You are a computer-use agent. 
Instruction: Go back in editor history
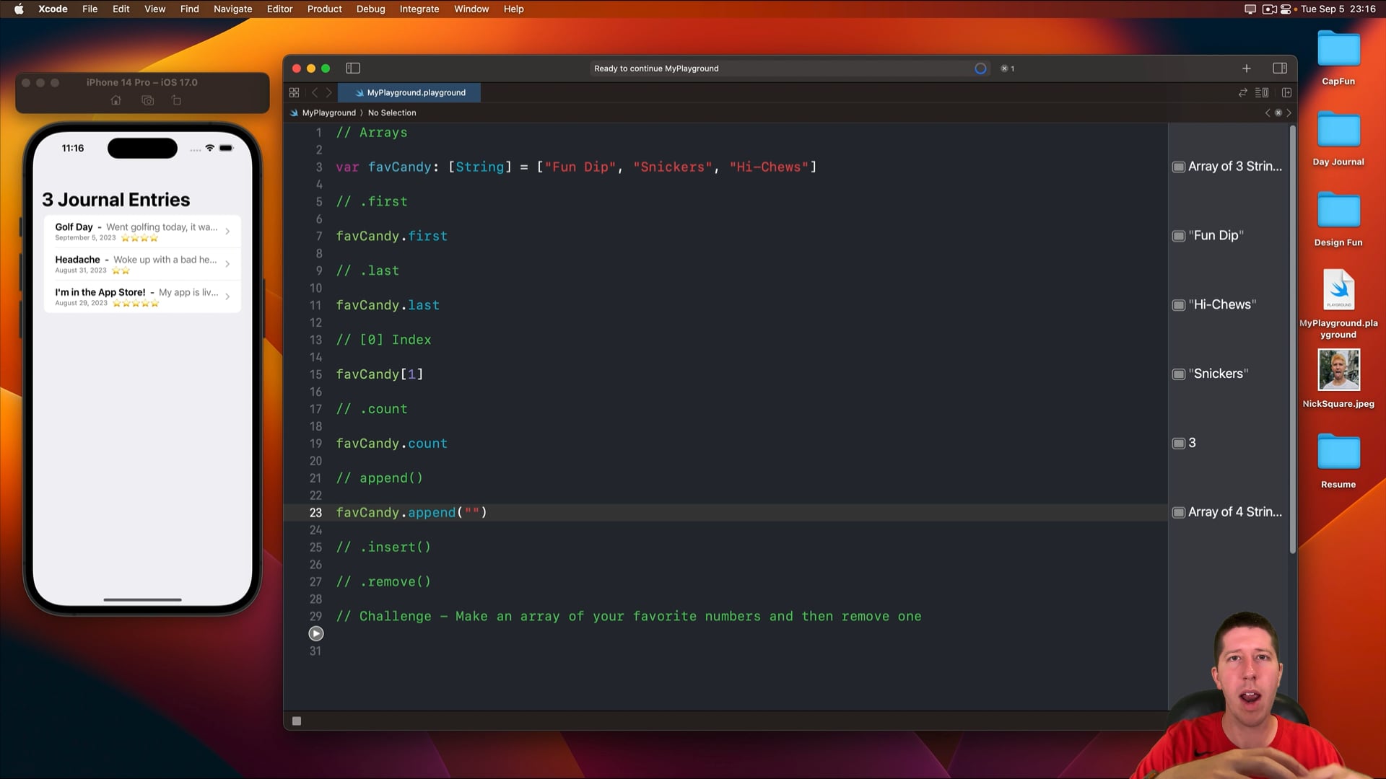click(x=315, y=92)
